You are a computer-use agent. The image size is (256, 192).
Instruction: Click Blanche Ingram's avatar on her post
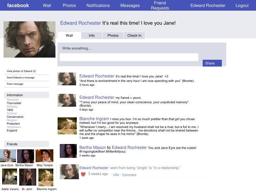click(67, 126)
